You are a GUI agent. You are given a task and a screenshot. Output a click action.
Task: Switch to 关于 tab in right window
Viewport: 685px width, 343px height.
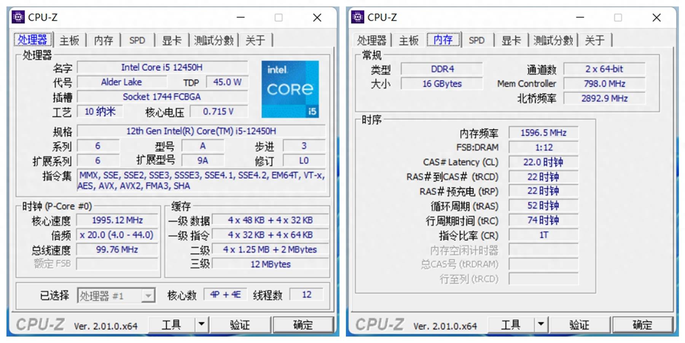594,40
